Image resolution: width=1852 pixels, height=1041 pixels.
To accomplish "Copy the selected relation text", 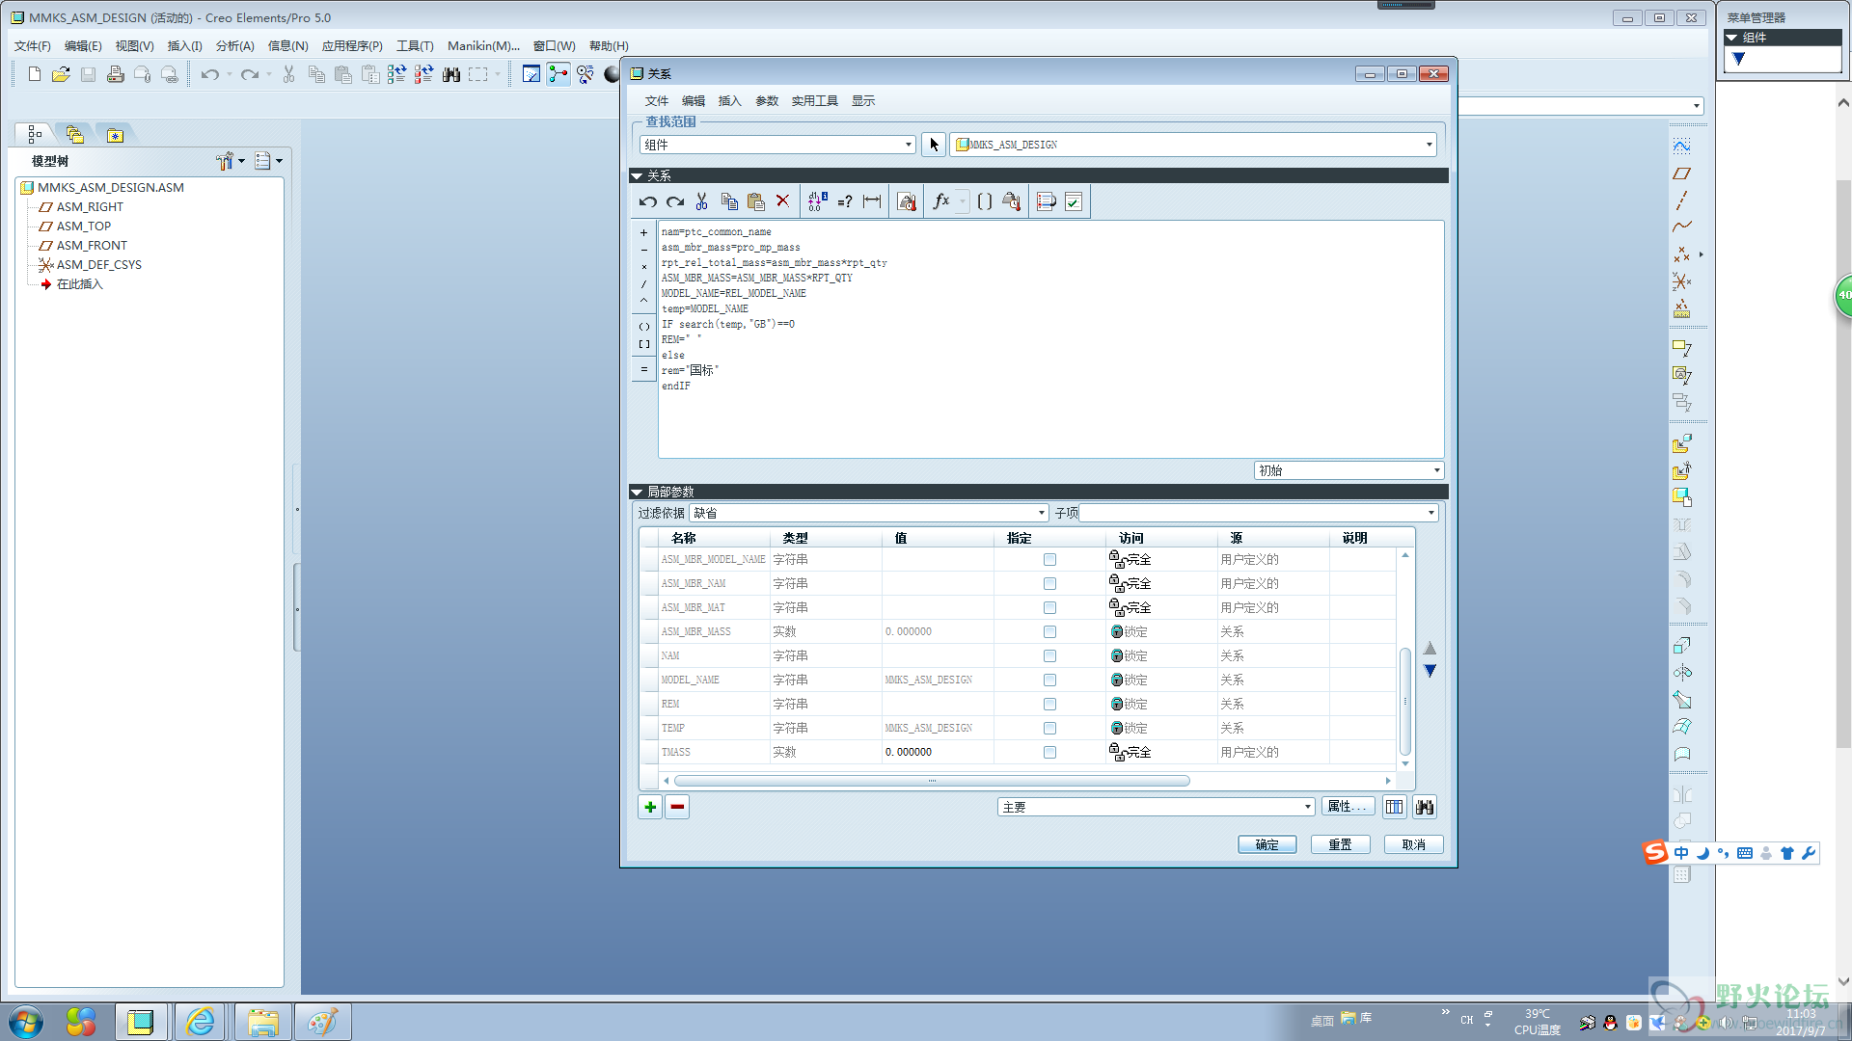I will [729, 201].
